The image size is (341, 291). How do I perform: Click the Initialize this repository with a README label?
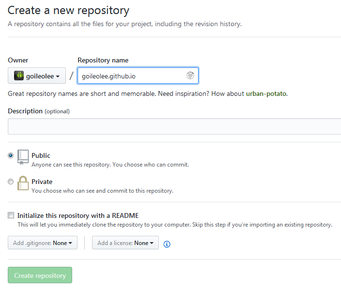[78, 215]
